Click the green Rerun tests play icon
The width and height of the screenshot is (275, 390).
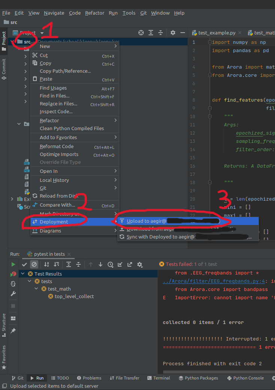13,264
